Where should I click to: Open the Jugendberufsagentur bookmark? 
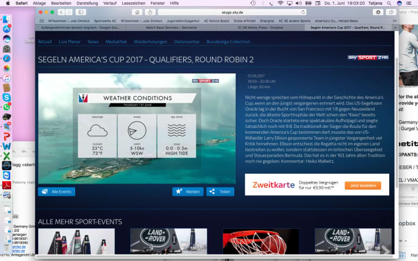click(x=183, y=21)
